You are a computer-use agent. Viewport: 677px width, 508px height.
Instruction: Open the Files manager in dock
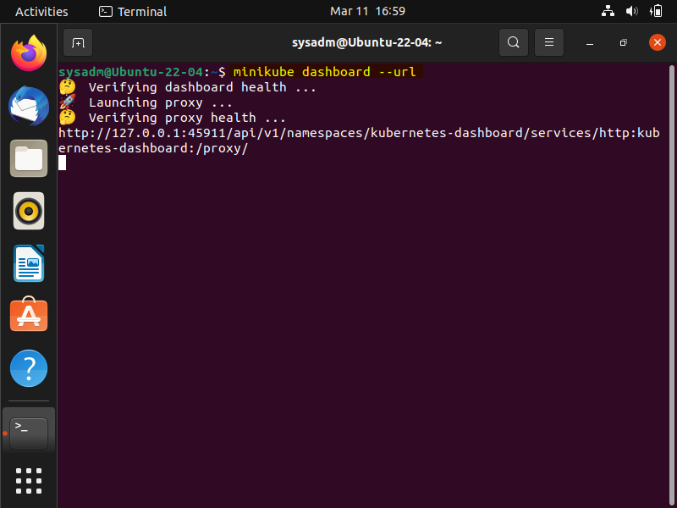[29, 158]
